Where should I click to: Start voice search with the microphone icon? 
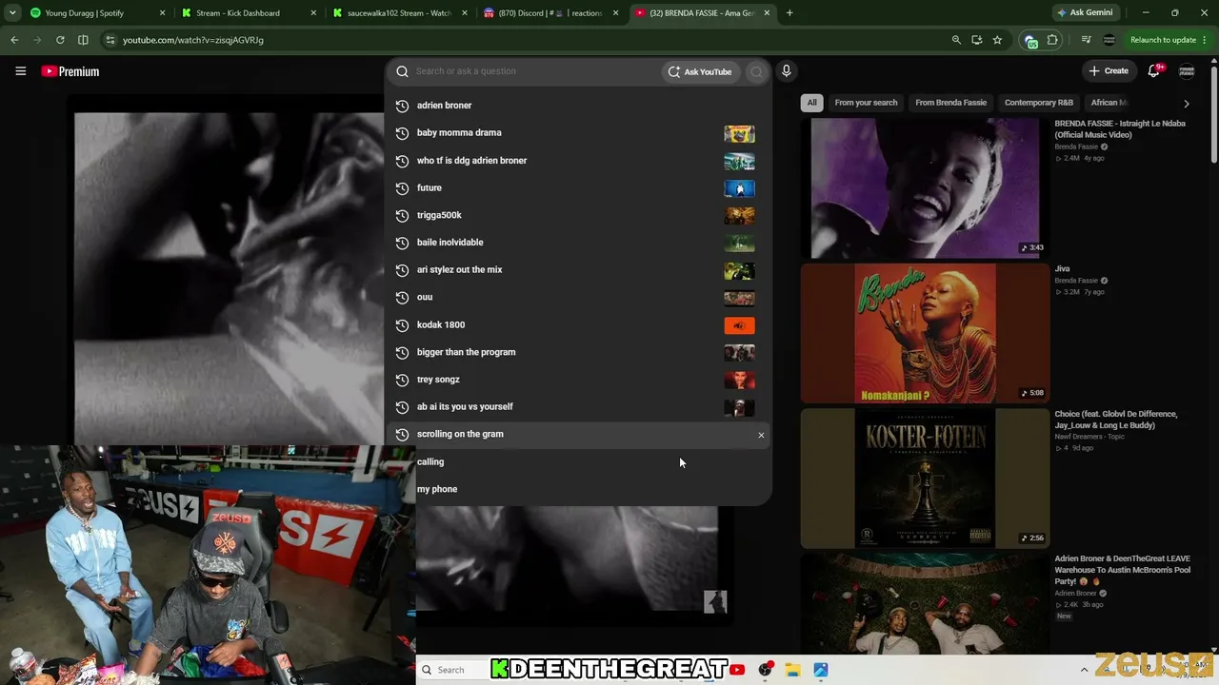point(787,71)
